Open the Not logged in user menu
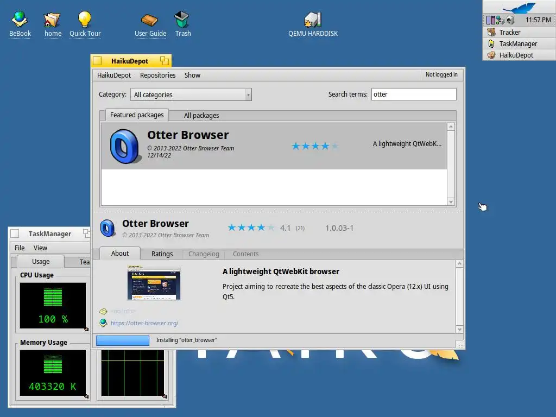 (441, 74)
